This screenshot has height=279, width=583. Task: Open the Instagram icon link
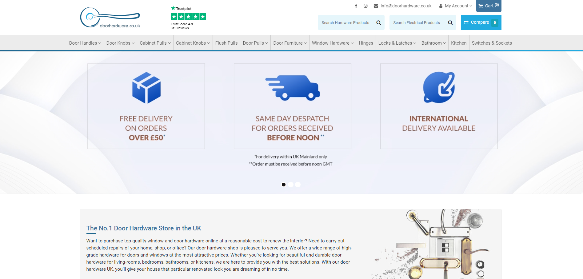pos(365,6)
